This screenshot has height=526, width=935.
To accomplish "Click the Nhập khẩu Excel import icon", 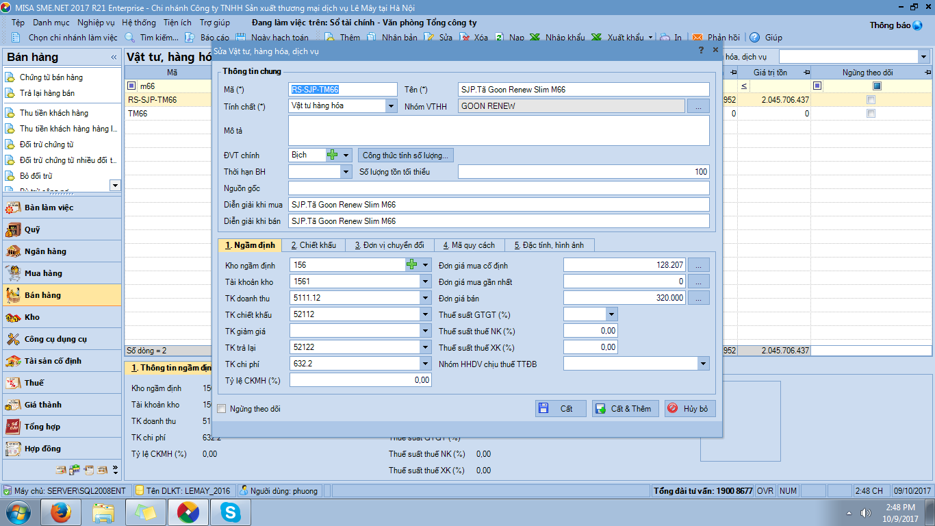I will pos(535,38).
